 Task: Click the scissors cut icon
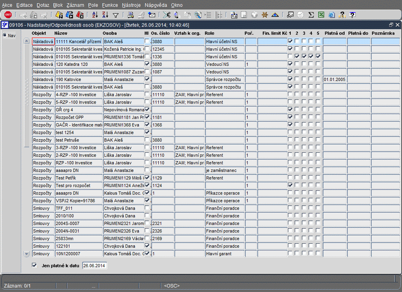coord(167,15)
